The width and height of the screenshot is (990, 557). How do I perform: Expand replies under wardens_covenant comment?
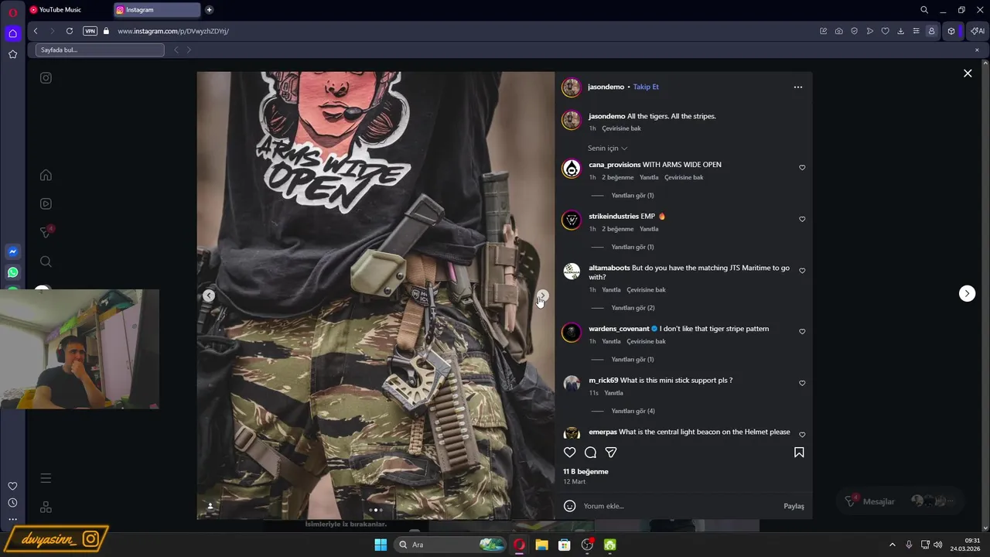pos(633,360)
